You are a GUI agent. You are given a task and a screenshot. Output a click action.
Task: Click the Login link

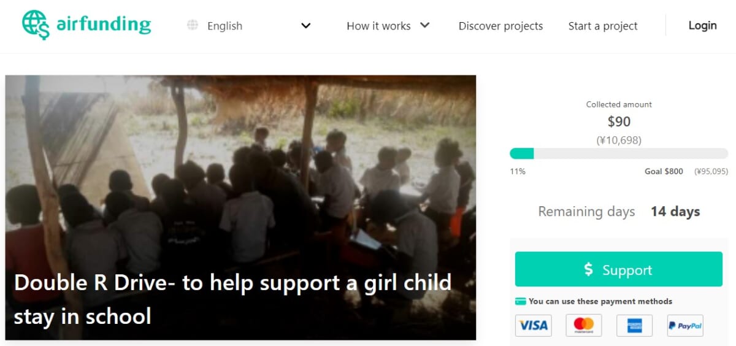[702, 25]
